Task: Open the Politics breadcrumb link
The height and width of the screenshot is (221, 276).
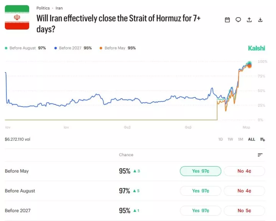Action: [43, 8]
